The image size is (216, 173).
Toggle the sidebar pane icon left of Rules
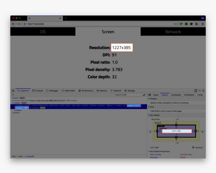click(x=149, y=95)
